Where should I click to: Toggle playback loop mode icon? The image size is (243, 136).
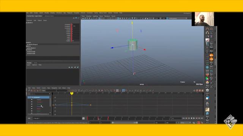(194, 122)
